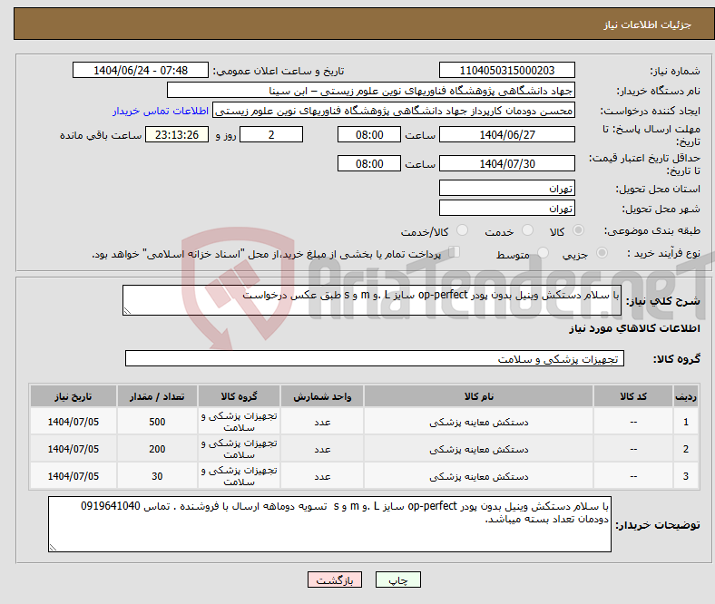Click the resize handle of description textarea
The height and width of the screenshot is (604, 715).
tap(127, 311)
